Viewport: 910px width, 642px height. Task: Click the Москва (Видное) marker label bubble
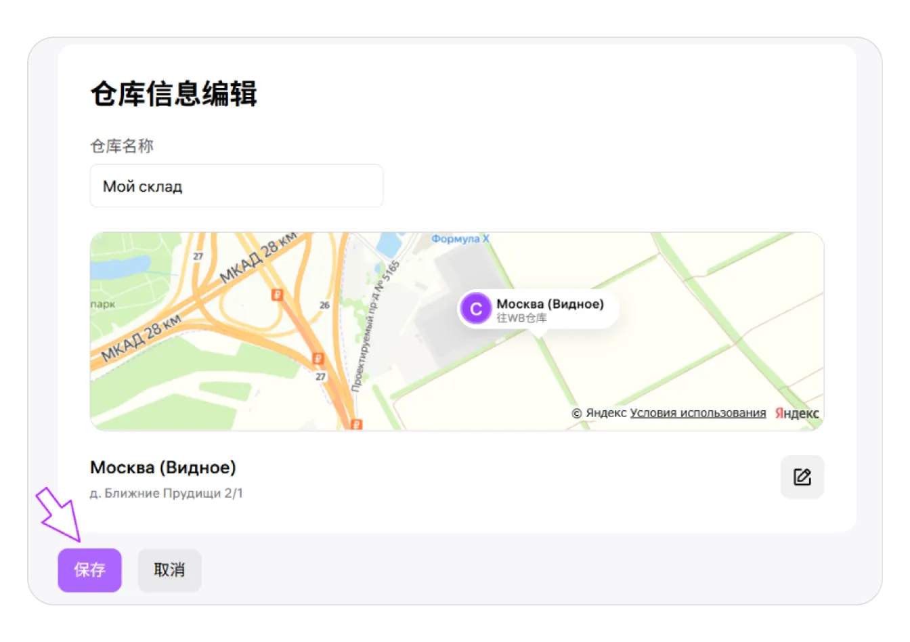pos(549,304)
